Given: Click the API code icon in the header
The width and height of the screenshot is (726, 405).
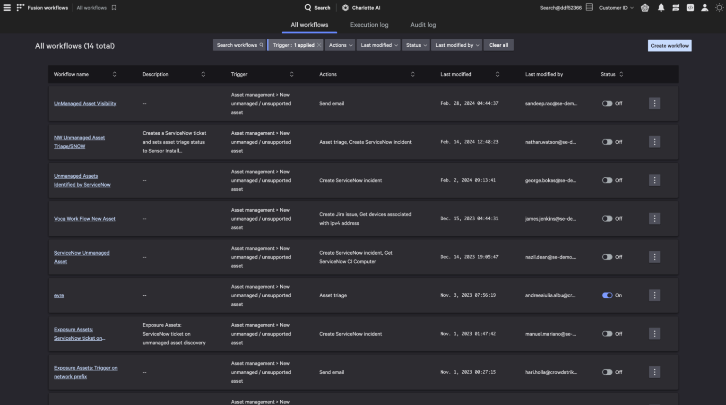Looking at the screenshot, I should coord(691,7).
